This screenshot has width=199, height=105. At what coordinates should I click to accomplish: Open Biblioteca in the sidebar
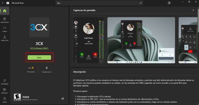pos(5,91)
